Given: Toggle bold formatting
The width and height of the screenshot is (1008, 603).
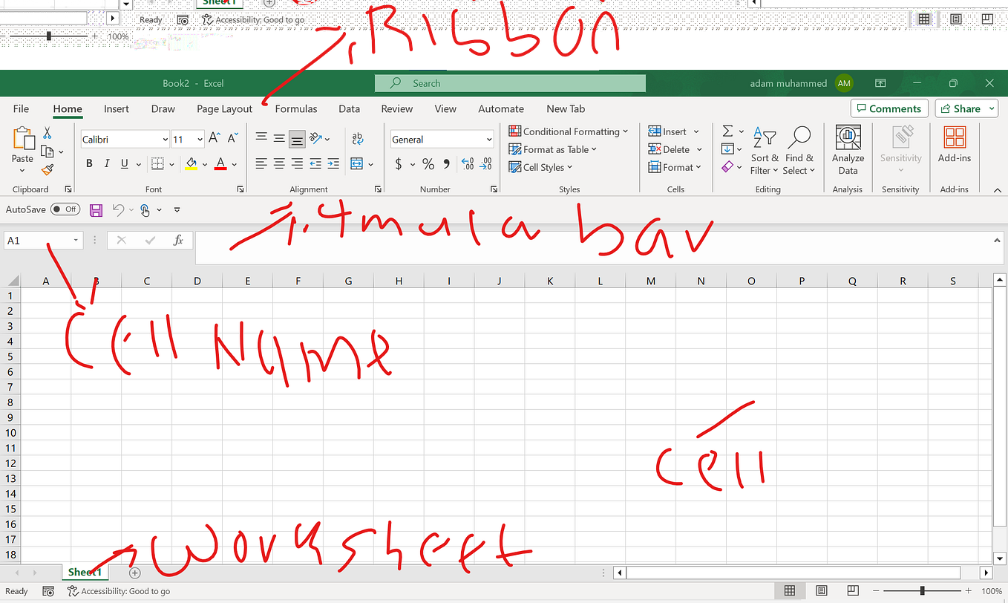Looking at the screenshot, I should coord(89,163).
